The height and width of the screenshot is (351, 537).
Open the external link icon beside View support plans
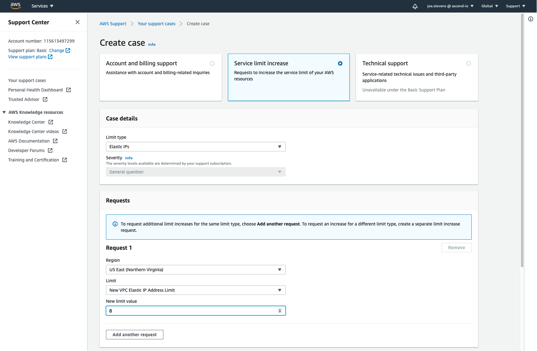click(x=50, y=57)
